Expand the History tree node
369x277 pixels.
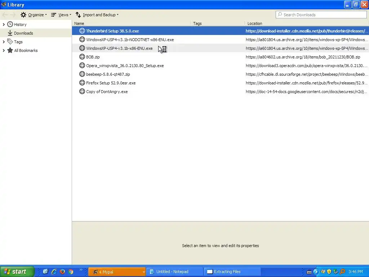click(4, 25)
